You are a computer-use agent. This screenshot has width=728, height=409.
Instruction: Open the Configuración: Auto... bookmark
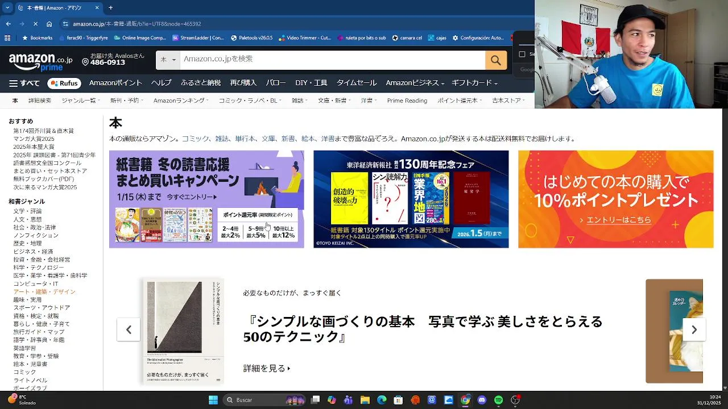[478, 38]
